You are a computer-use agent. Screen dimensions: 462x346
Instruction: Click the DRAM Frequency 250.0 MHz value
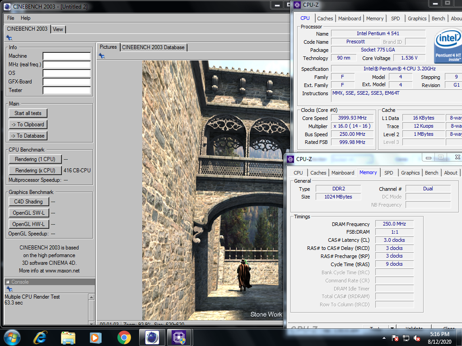(394, 224)
